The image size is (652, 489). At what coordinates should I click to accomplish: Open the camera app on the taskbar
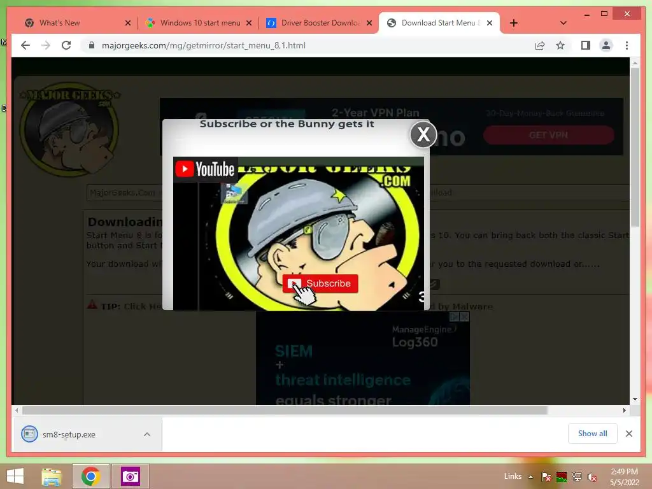(x=130, y=476)
